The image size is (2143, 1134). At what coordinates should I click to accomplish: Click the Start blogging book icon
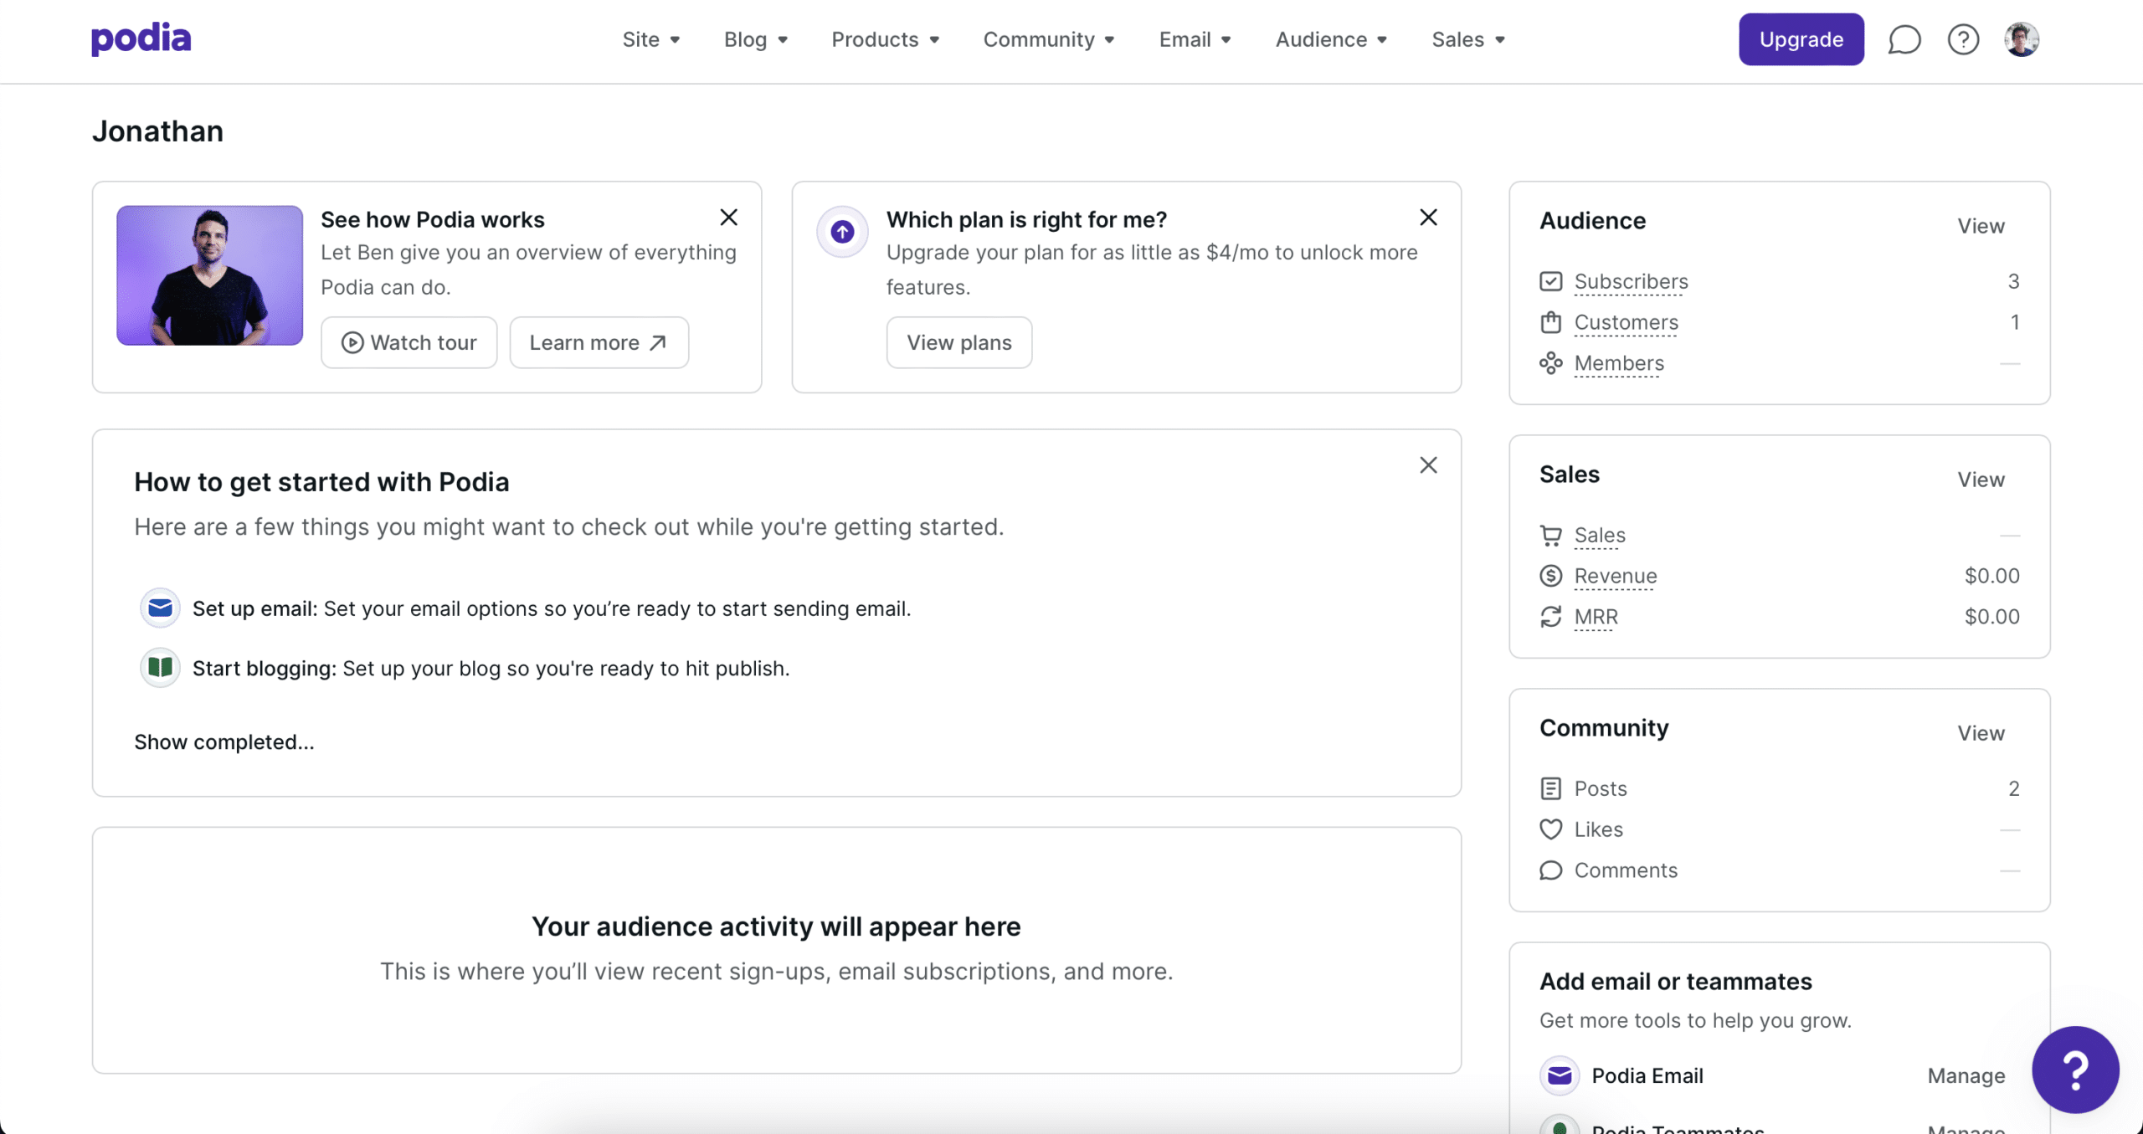click(160, 668)
